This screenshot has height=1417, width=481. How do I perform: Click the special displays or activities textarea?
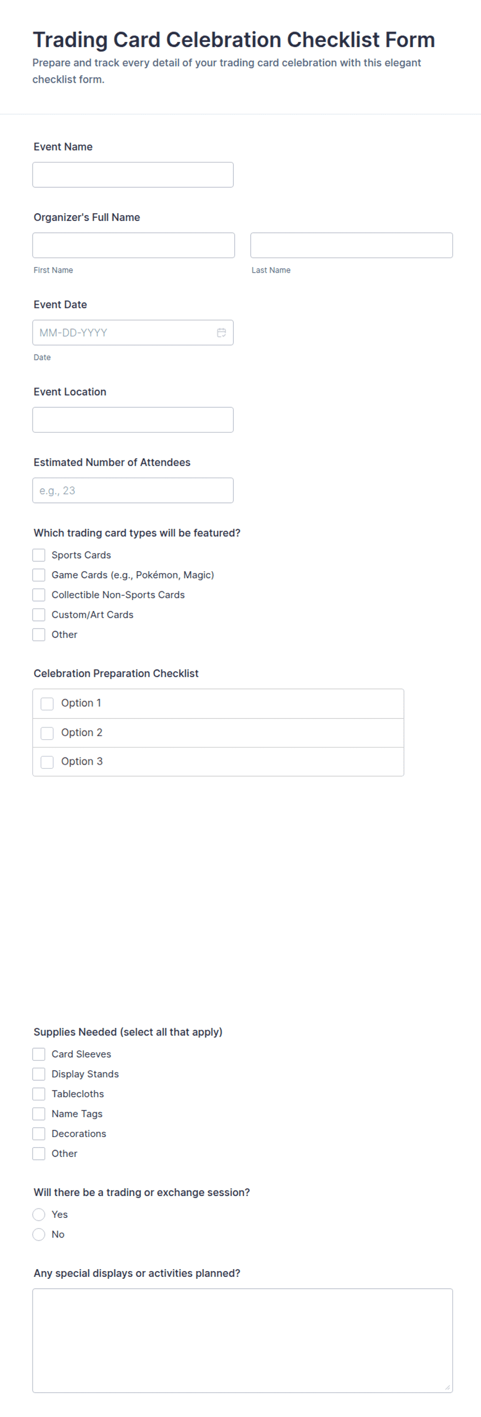coord(243,1340)
